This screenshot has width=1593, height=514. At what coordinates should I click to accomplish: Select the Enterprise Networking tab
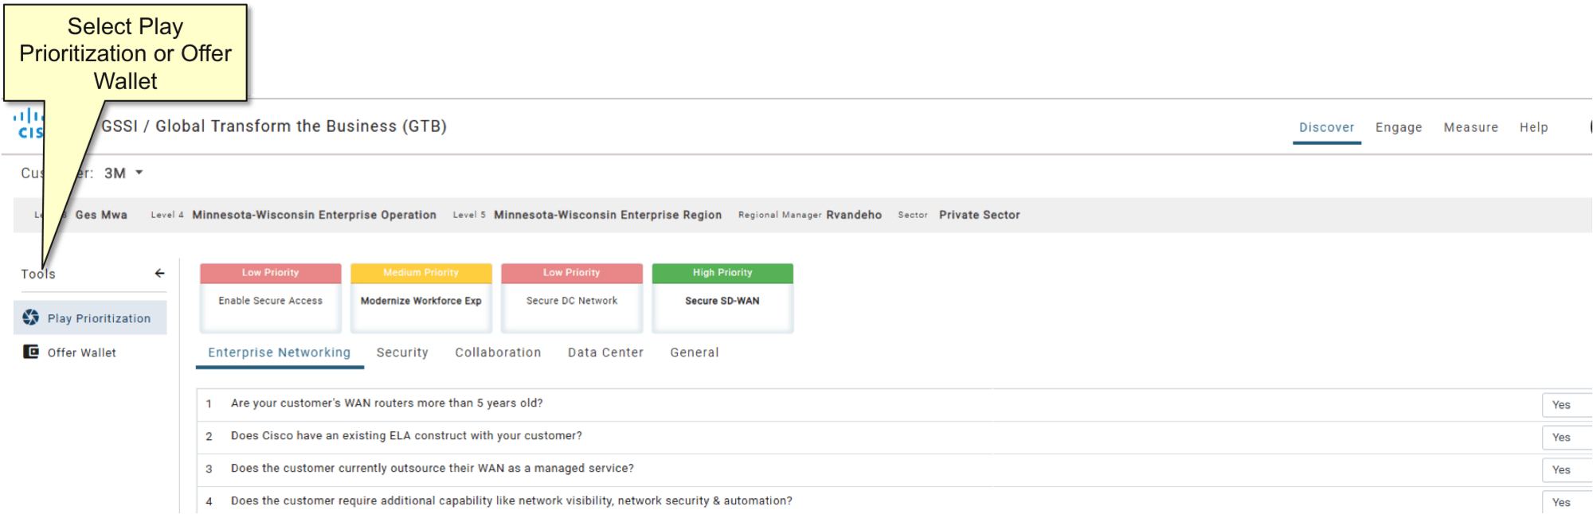280,352
